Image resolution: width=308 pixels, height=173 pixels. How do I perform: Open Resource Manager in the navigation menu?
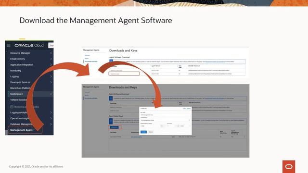point(20,53)
